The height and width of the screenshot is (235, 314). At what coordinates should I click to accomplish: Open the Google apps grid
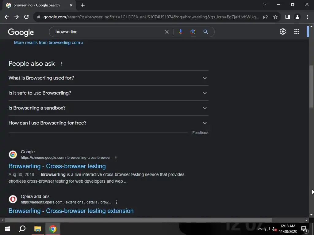pyautogui.click(x=297, y=32)
